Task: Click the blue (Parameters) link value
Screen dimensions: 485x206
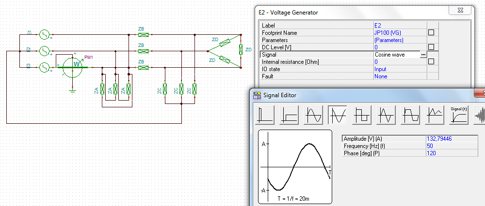Action: point(389,40)
